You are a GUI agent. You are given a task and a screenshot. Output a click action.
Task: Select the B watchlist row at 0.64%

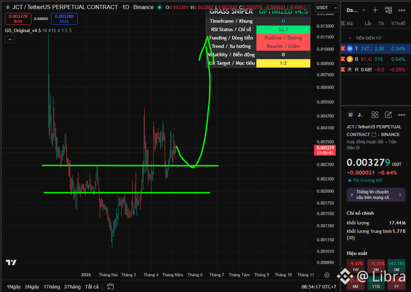click(376, 59)
